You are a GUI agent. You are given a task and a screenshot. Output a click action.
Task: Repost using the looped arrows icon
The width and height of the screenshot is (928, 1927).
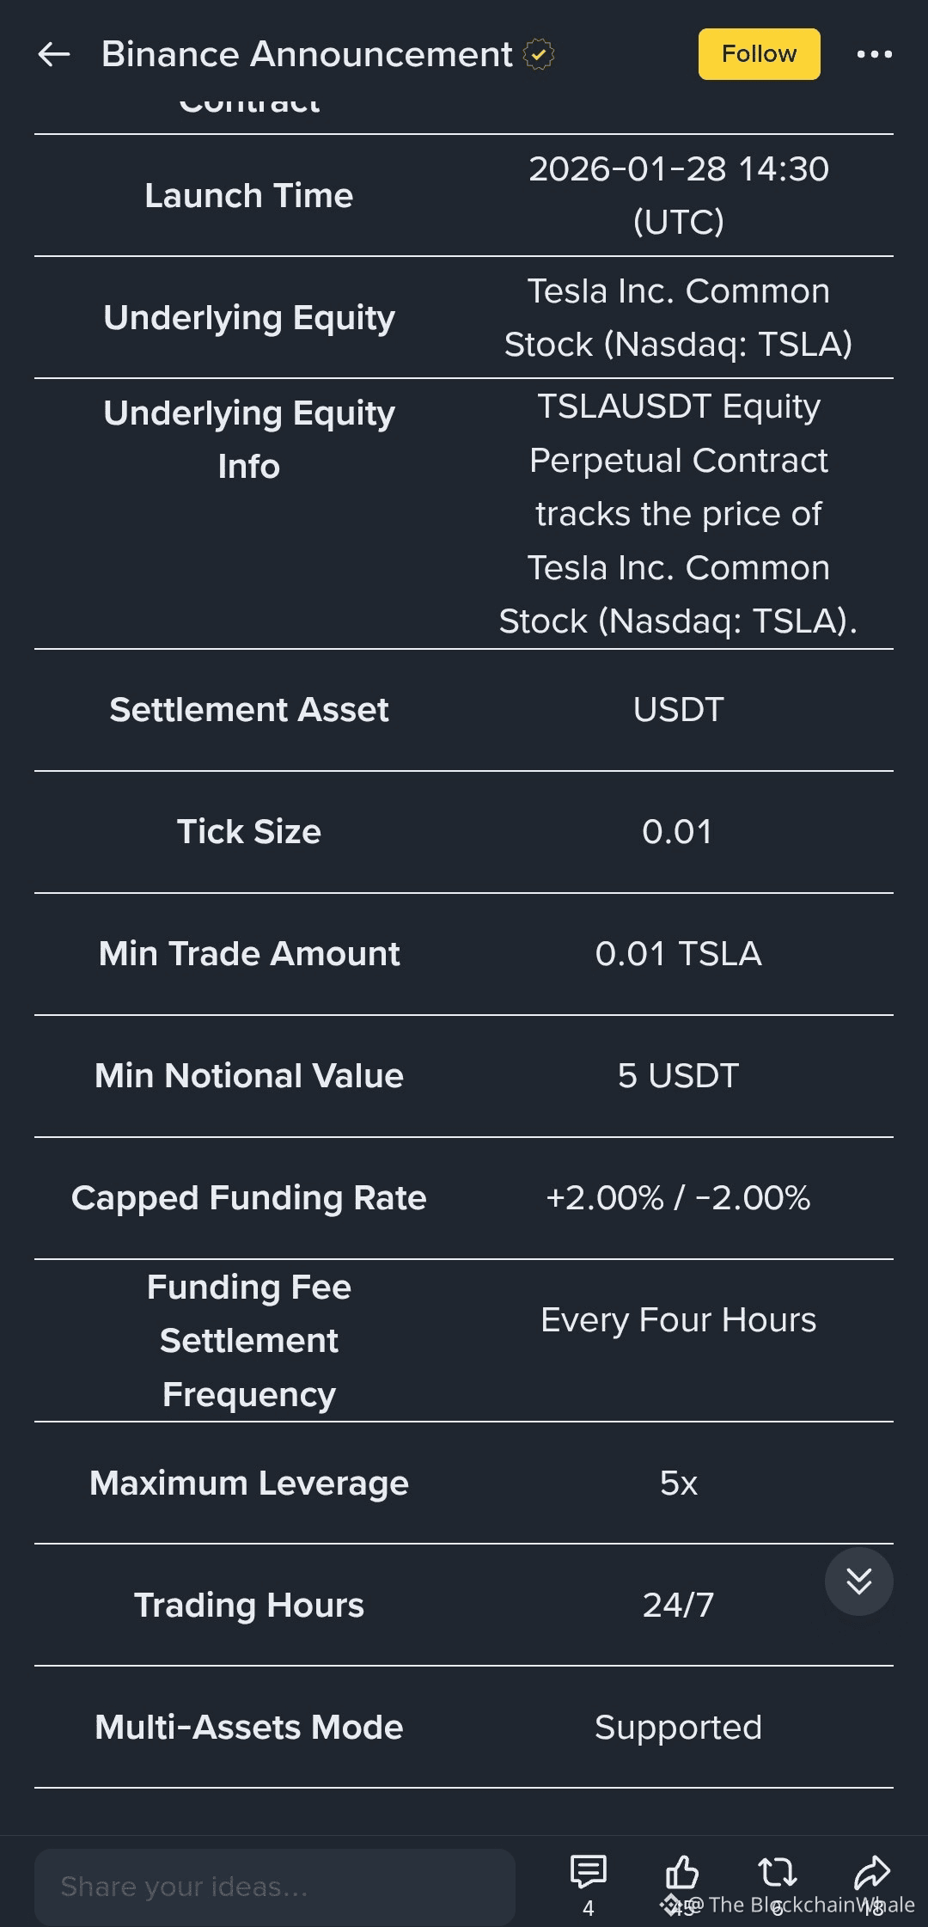778,1871
